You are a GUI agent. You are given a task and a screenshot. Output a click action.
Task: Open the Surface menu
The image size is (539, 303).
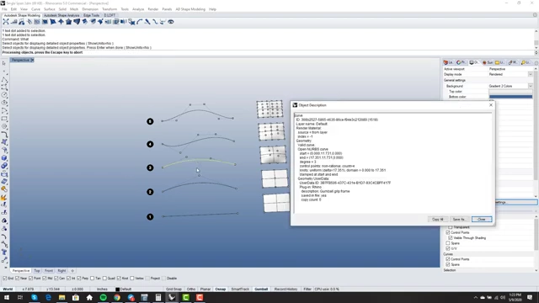point(50,9)
